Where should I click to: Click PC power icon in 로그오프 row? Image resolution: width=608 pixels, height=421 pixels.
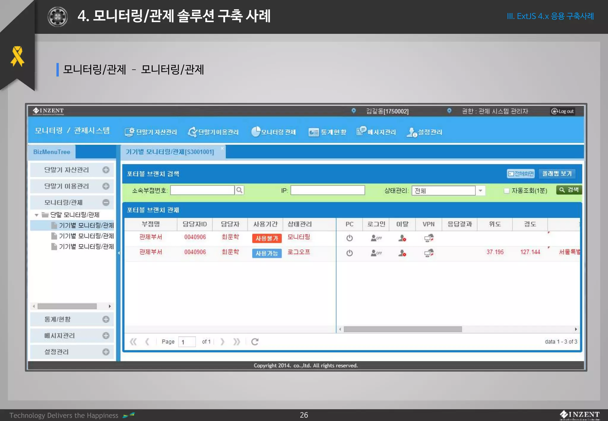coord(349,253)
